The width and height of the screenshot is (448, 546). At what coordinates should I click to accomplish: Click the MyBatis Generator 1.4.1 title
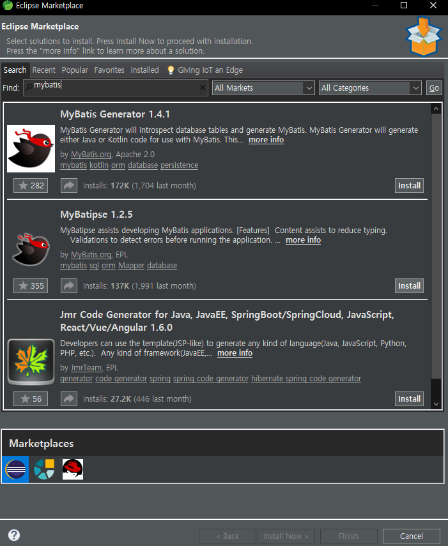tap(115, 114)
